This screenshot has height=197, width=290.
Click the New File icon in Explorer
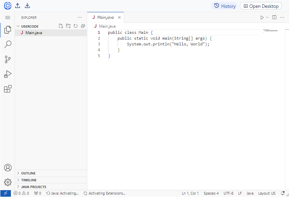(61, 26)
